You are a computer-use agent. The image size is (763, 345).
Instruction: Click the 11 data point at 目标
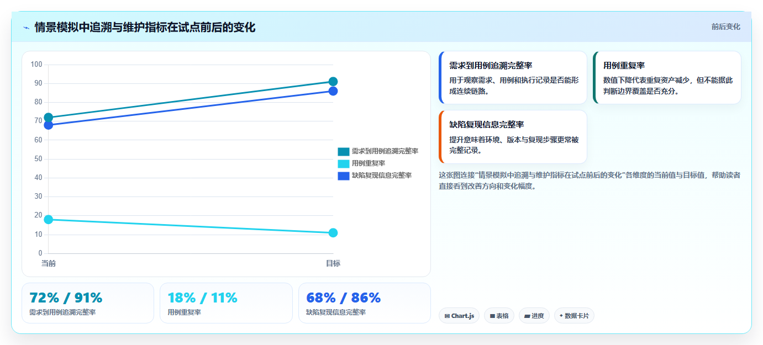tap(333, 233)
